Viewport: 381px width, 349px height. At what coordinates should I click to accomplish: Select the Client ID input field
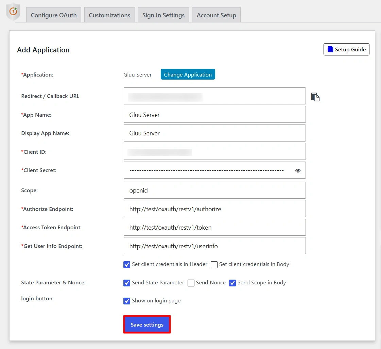coord(215,151)
